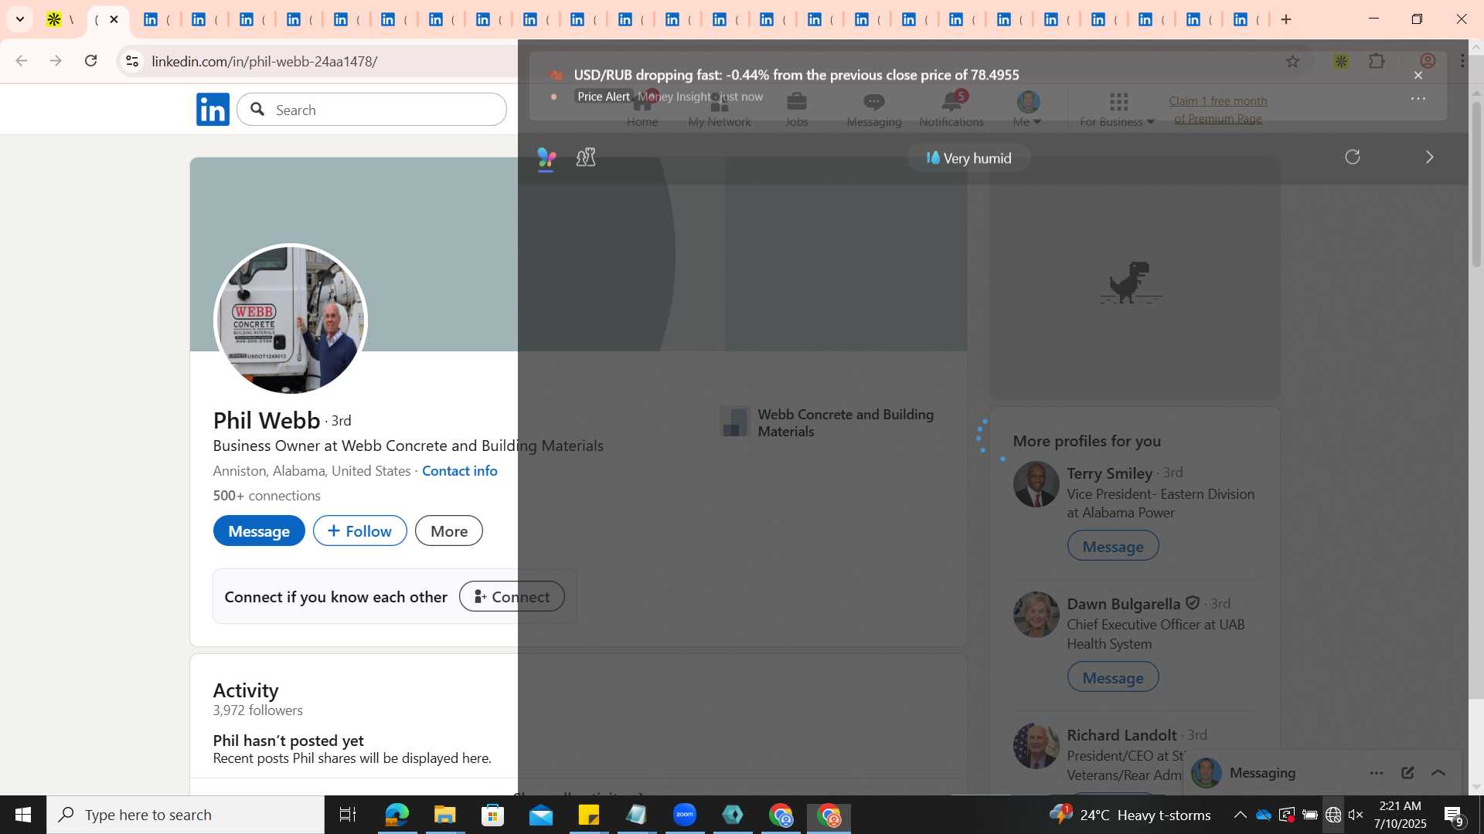Click the site information icon in address bar

click(x=132, y=61)
